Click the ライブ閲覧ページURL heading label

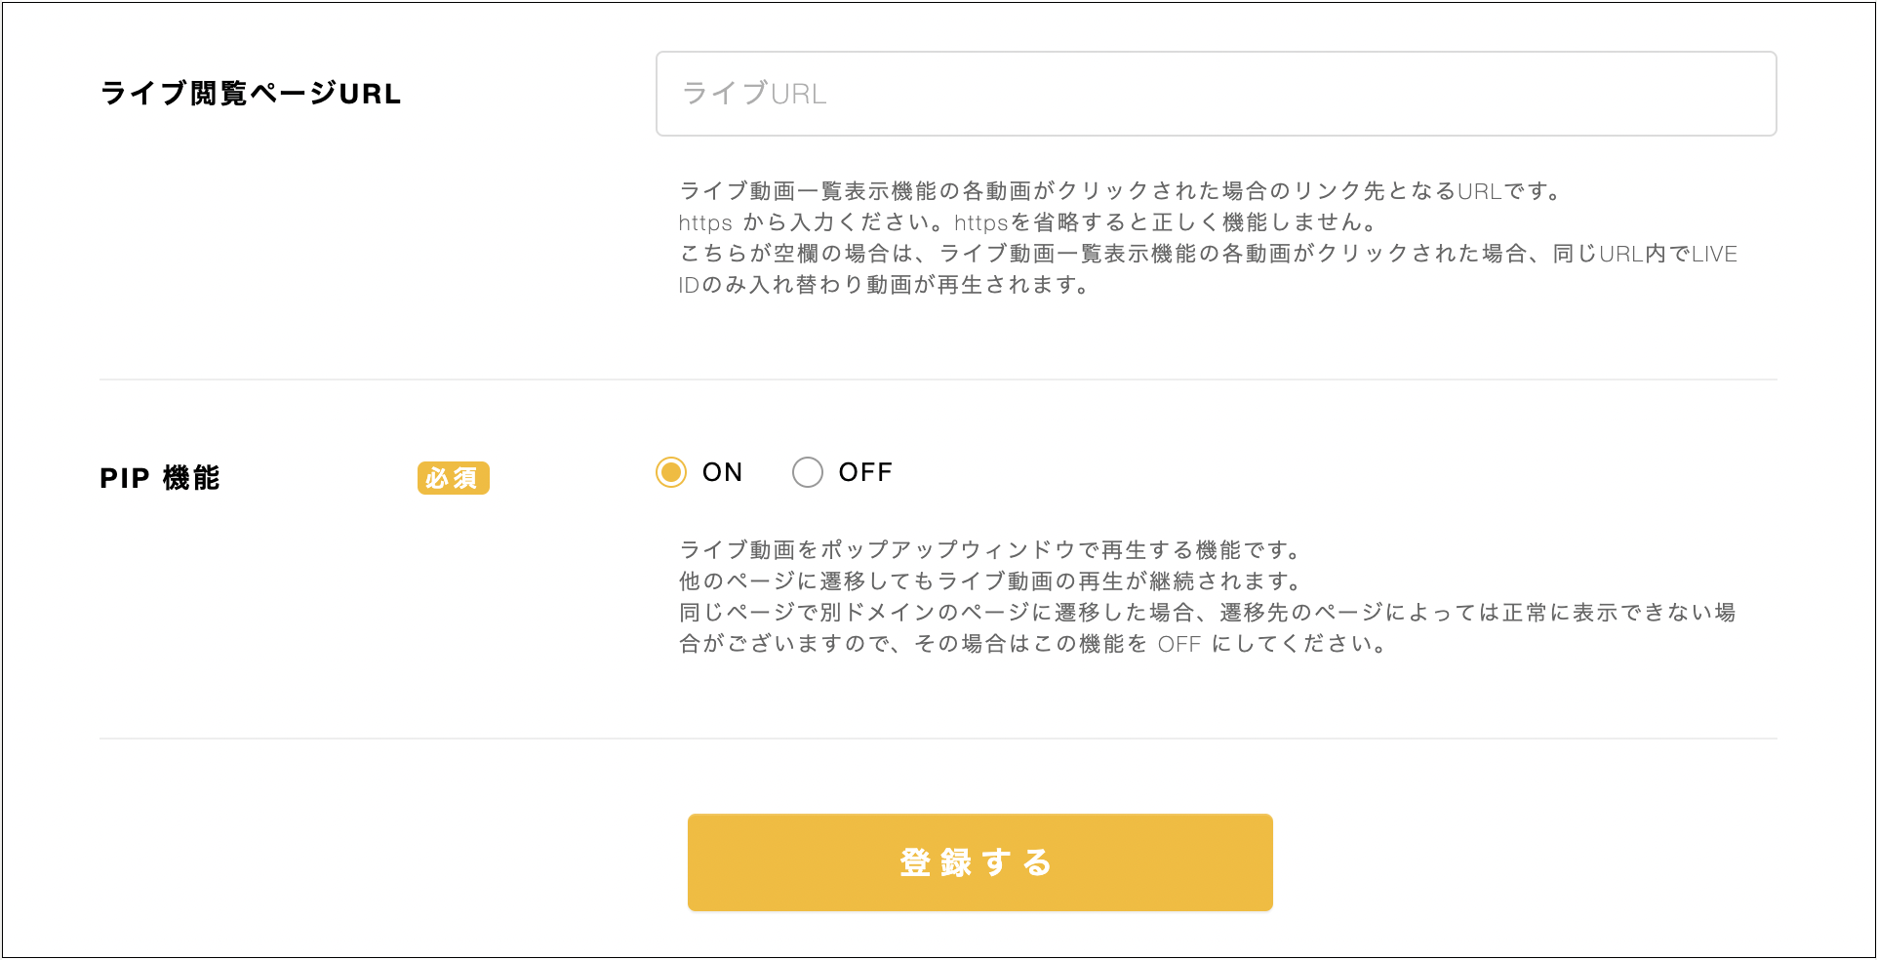251,94
